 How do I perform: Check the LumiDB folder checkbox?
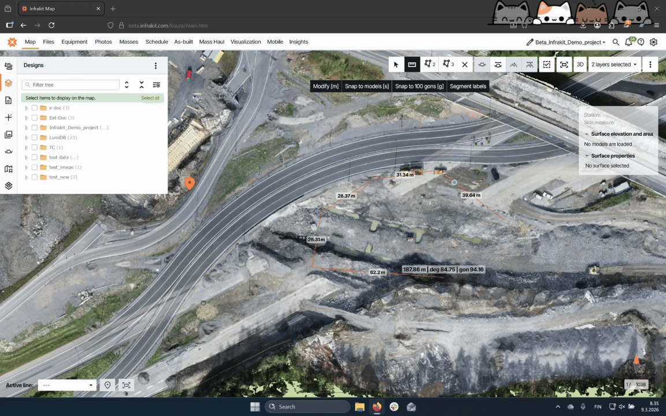35,138
